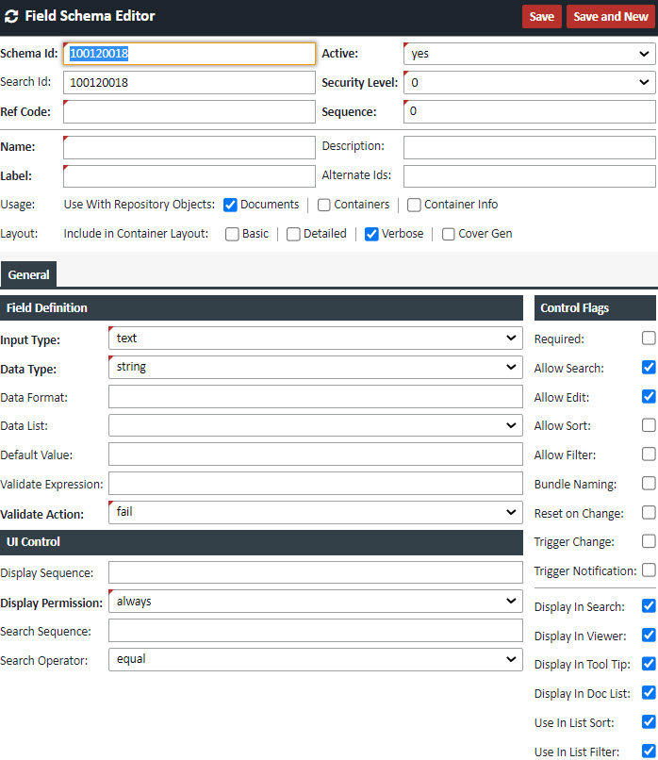Check the Required control flag

[x=649, y=338]
